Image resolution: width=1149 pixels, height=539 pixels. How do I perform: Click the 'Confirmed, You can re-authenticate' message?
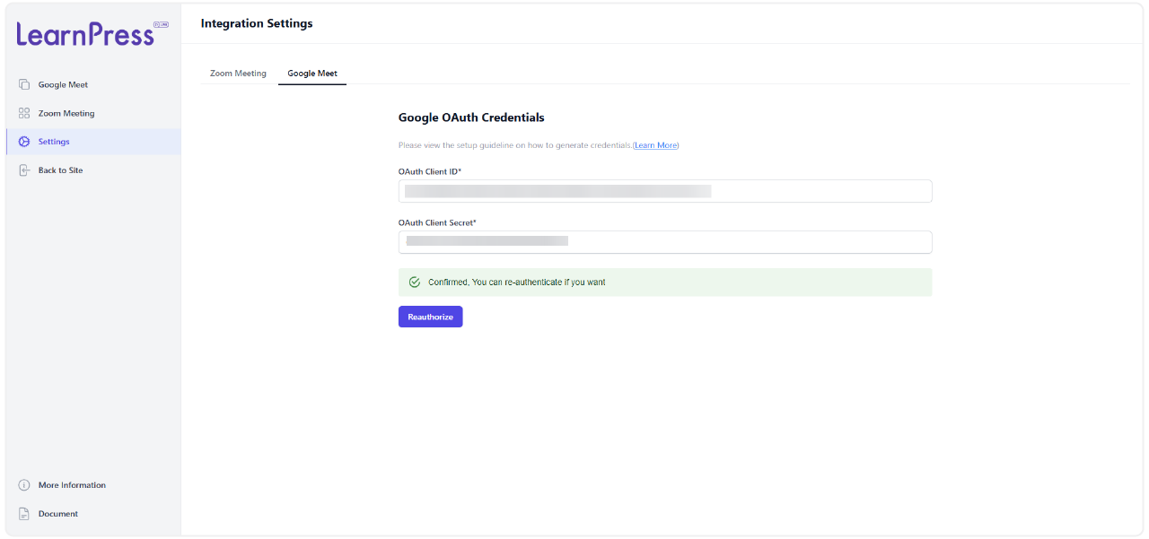coord(665,282)
